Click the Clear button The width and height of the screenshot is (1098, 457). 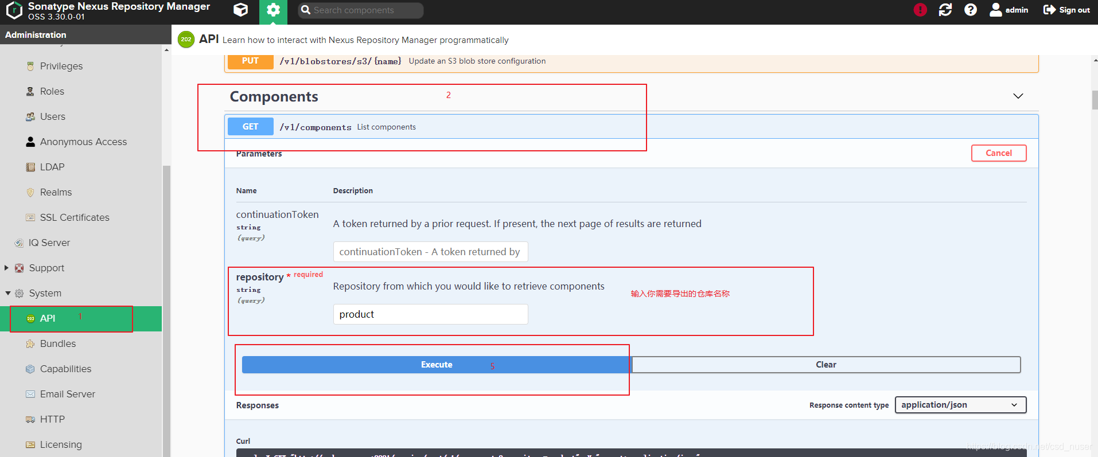click(x=826, y=365)
